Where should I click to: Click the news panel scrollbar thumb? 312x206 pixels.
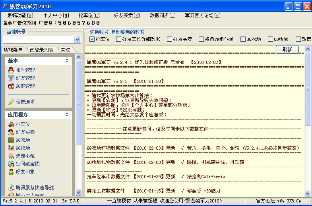click(x=308, y=89)
